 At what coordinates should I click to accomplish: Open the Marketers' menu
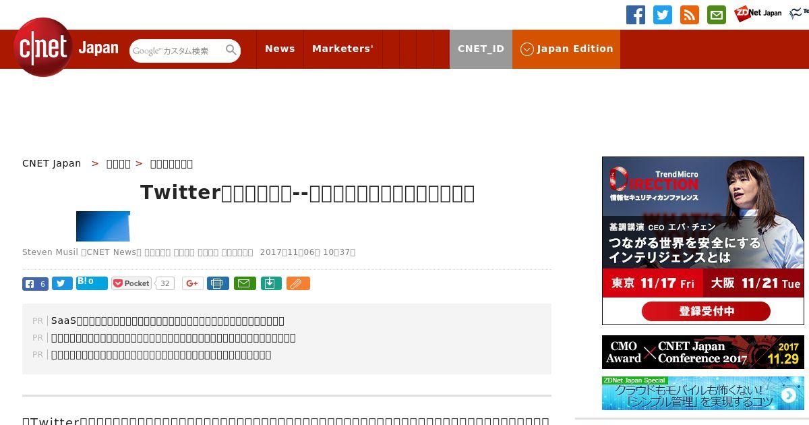coord(342,49)
